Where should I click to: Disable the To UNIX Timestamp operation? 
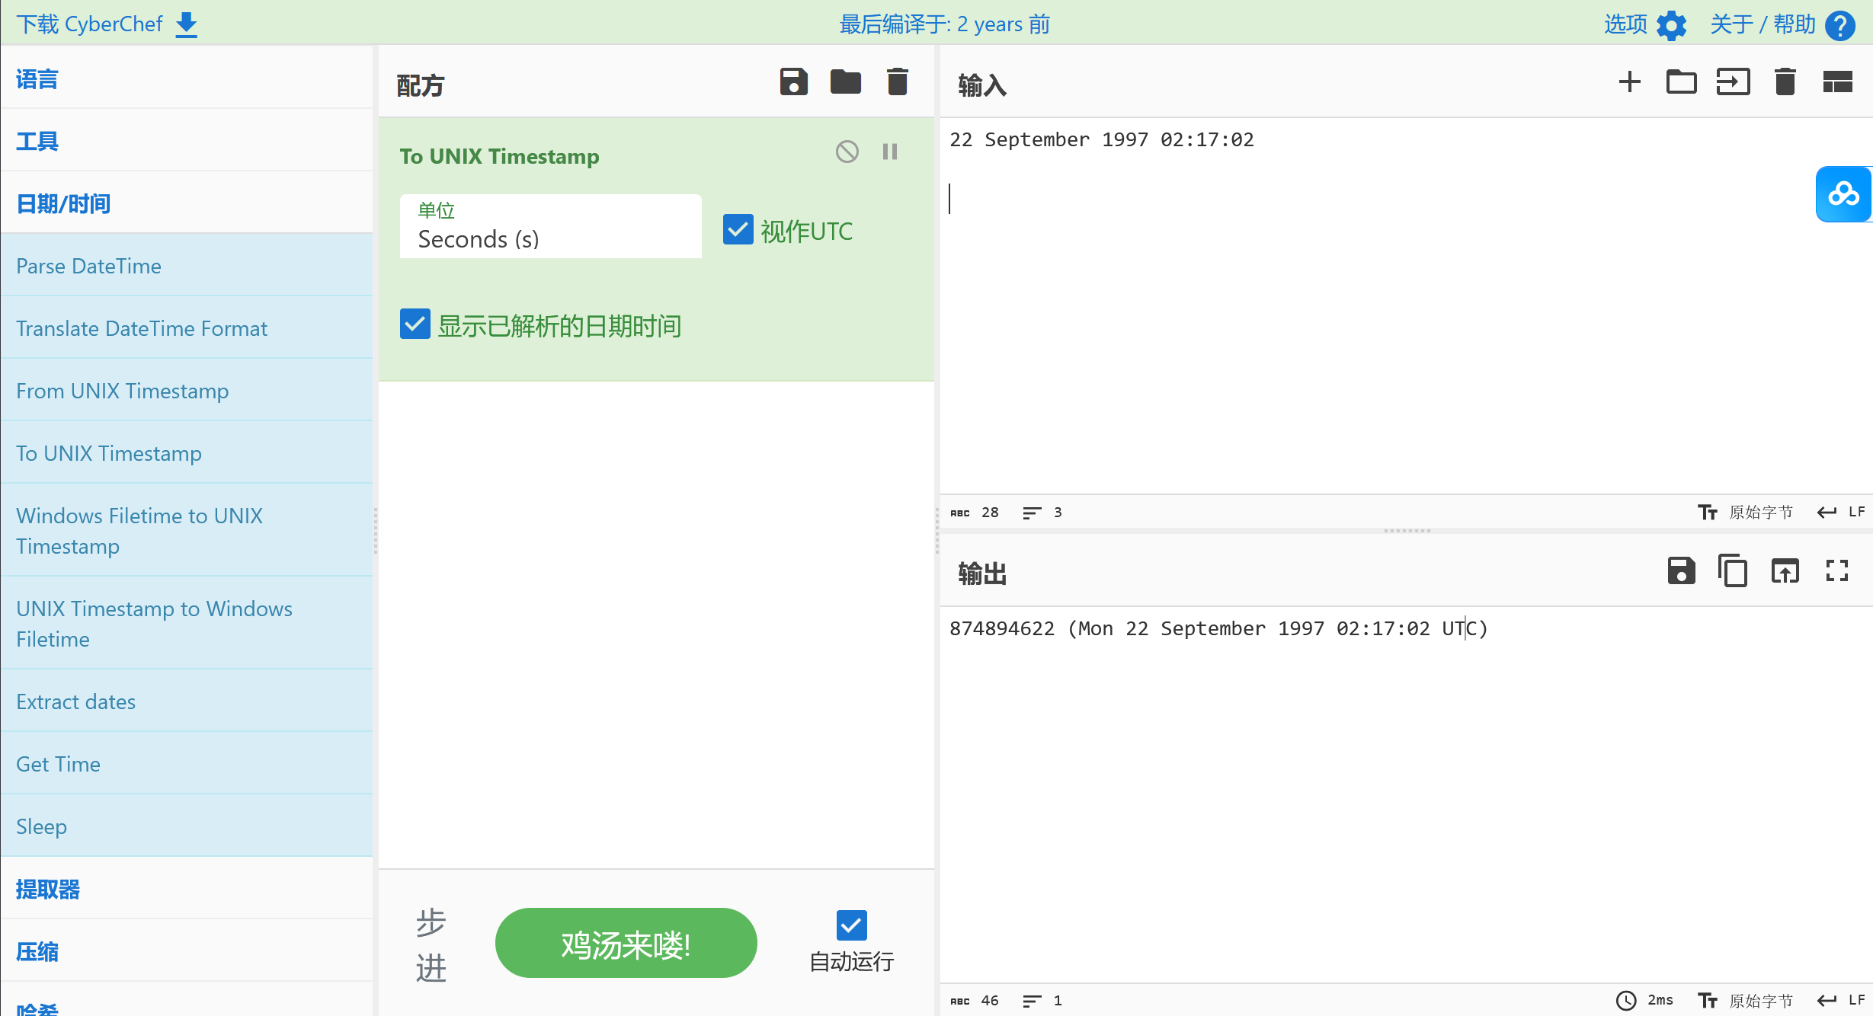[847, 152]
